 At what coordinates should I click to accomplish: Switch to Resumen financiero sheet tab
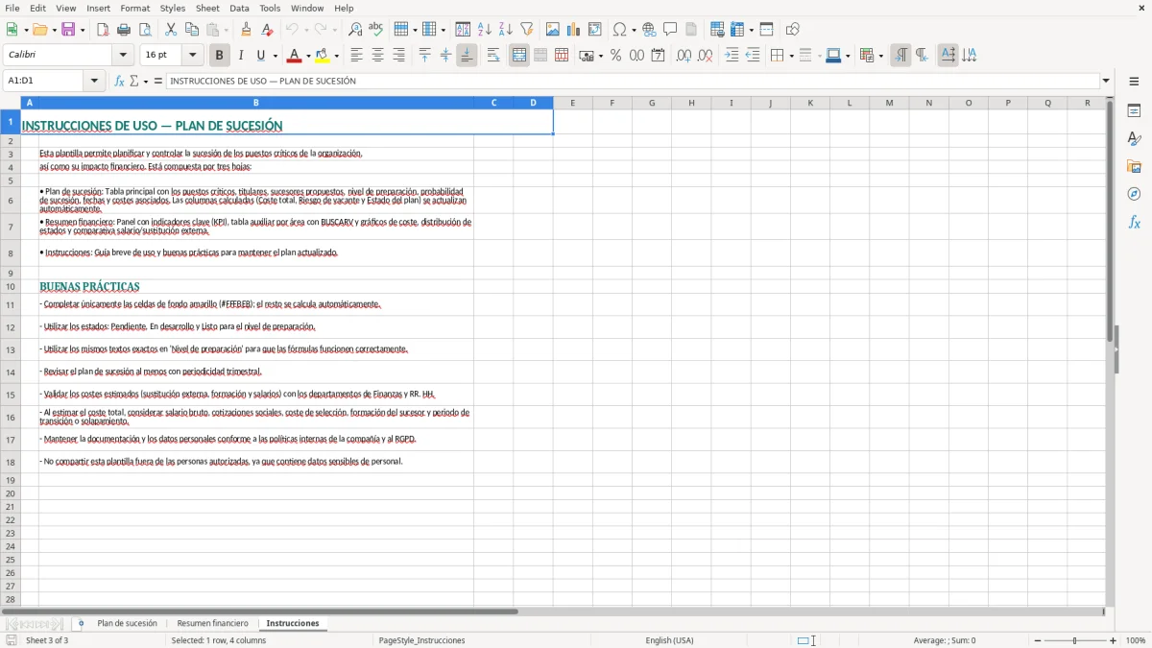pos(212,623)
